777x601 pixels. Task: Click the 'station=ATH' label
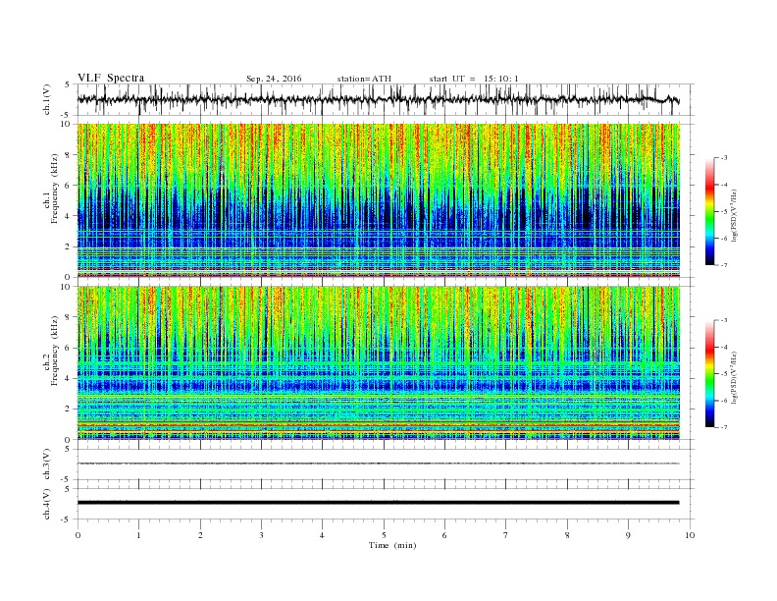(x=364, y=79)
